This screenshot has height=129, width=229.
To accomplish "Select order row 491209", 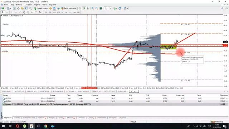I will [x=115, y=99].
